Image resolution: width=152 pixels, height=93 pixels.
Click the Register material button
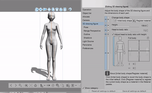pyautogui.click(x=142, y=21)
